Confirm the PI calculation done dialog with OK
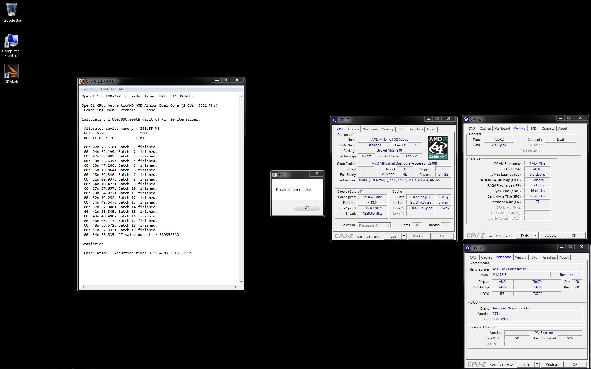591x369 pixels. pos(307,208)
